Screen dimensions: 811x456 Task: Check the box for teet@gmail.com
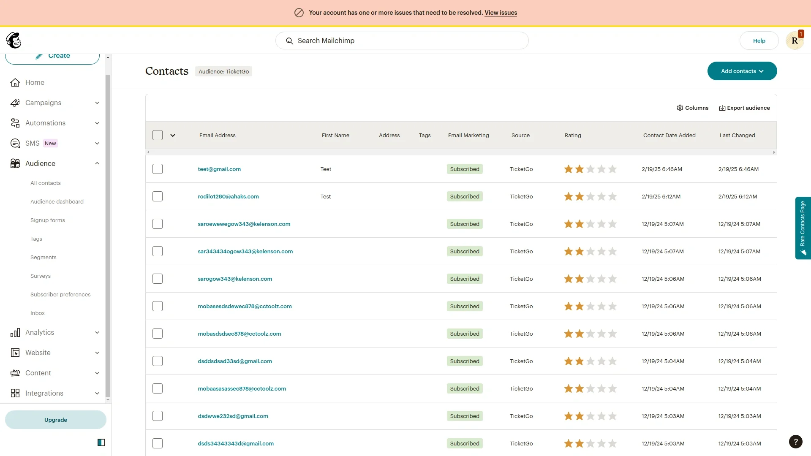click(x=158, y=169)
